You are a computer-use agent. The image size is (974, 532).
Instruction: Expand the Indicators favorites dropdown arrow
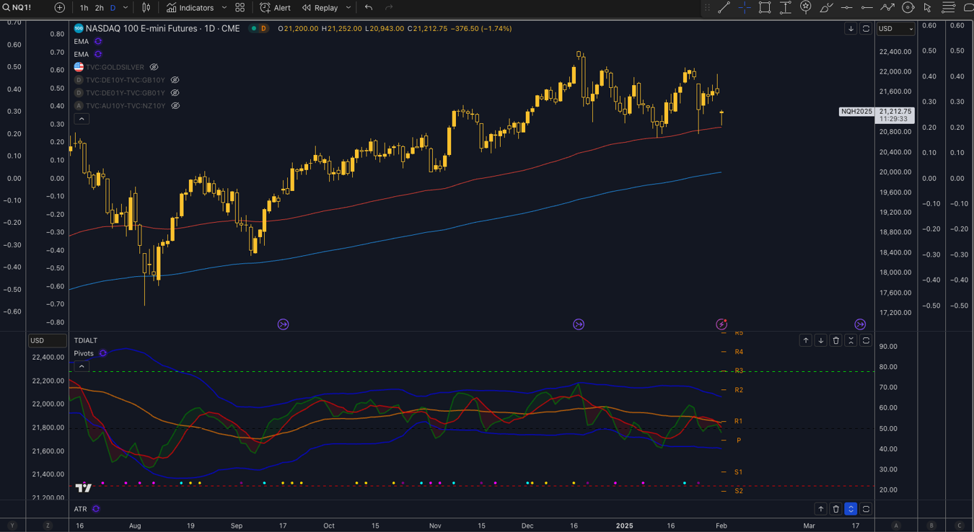(x=224, y=8)
